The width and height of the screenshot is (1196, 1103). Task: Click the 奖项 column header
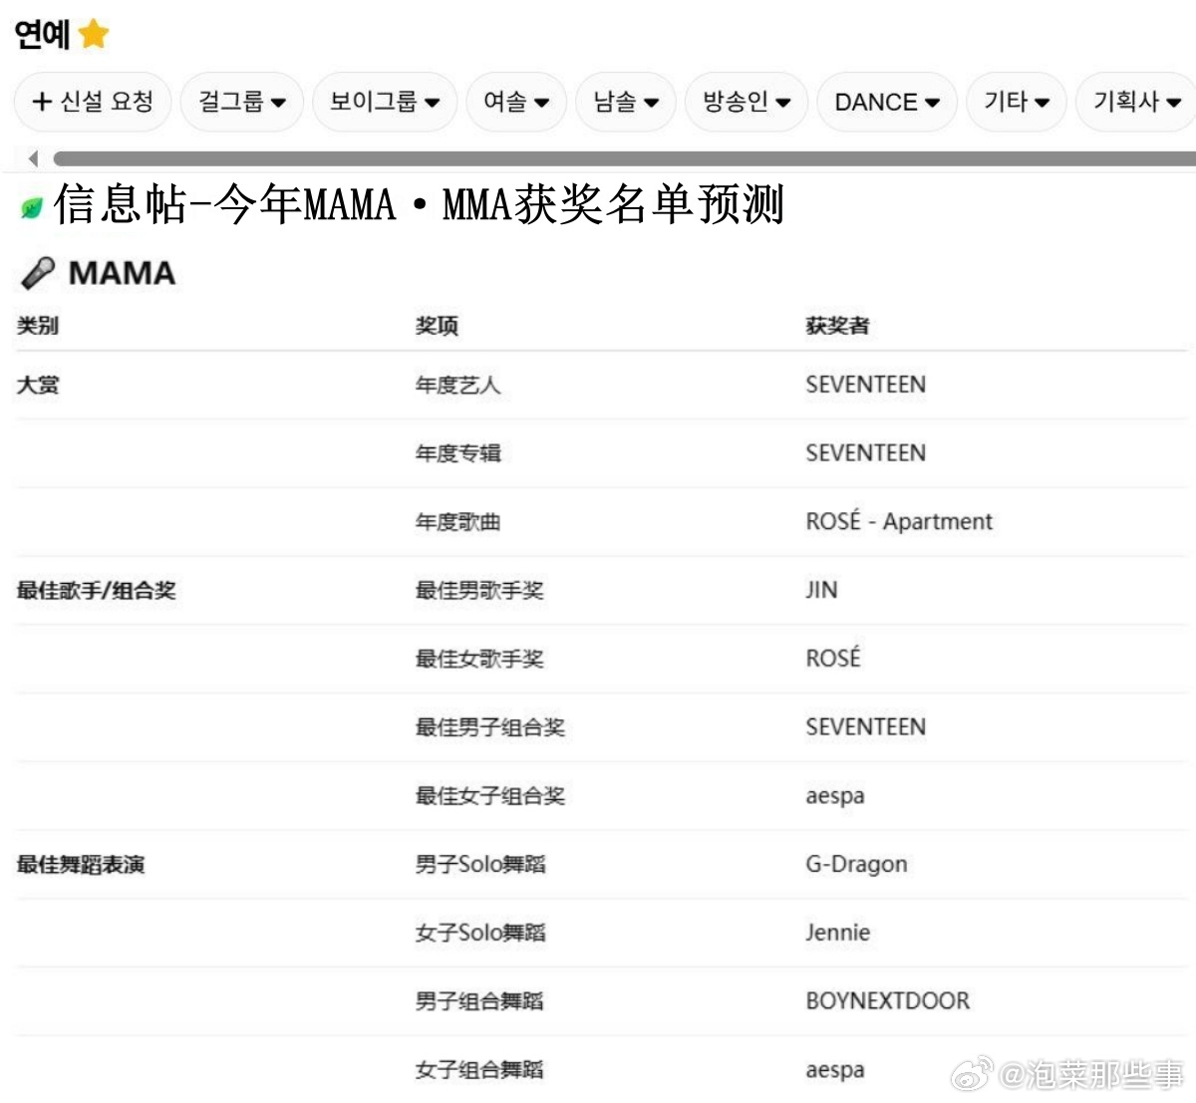[x=437, y=325]
